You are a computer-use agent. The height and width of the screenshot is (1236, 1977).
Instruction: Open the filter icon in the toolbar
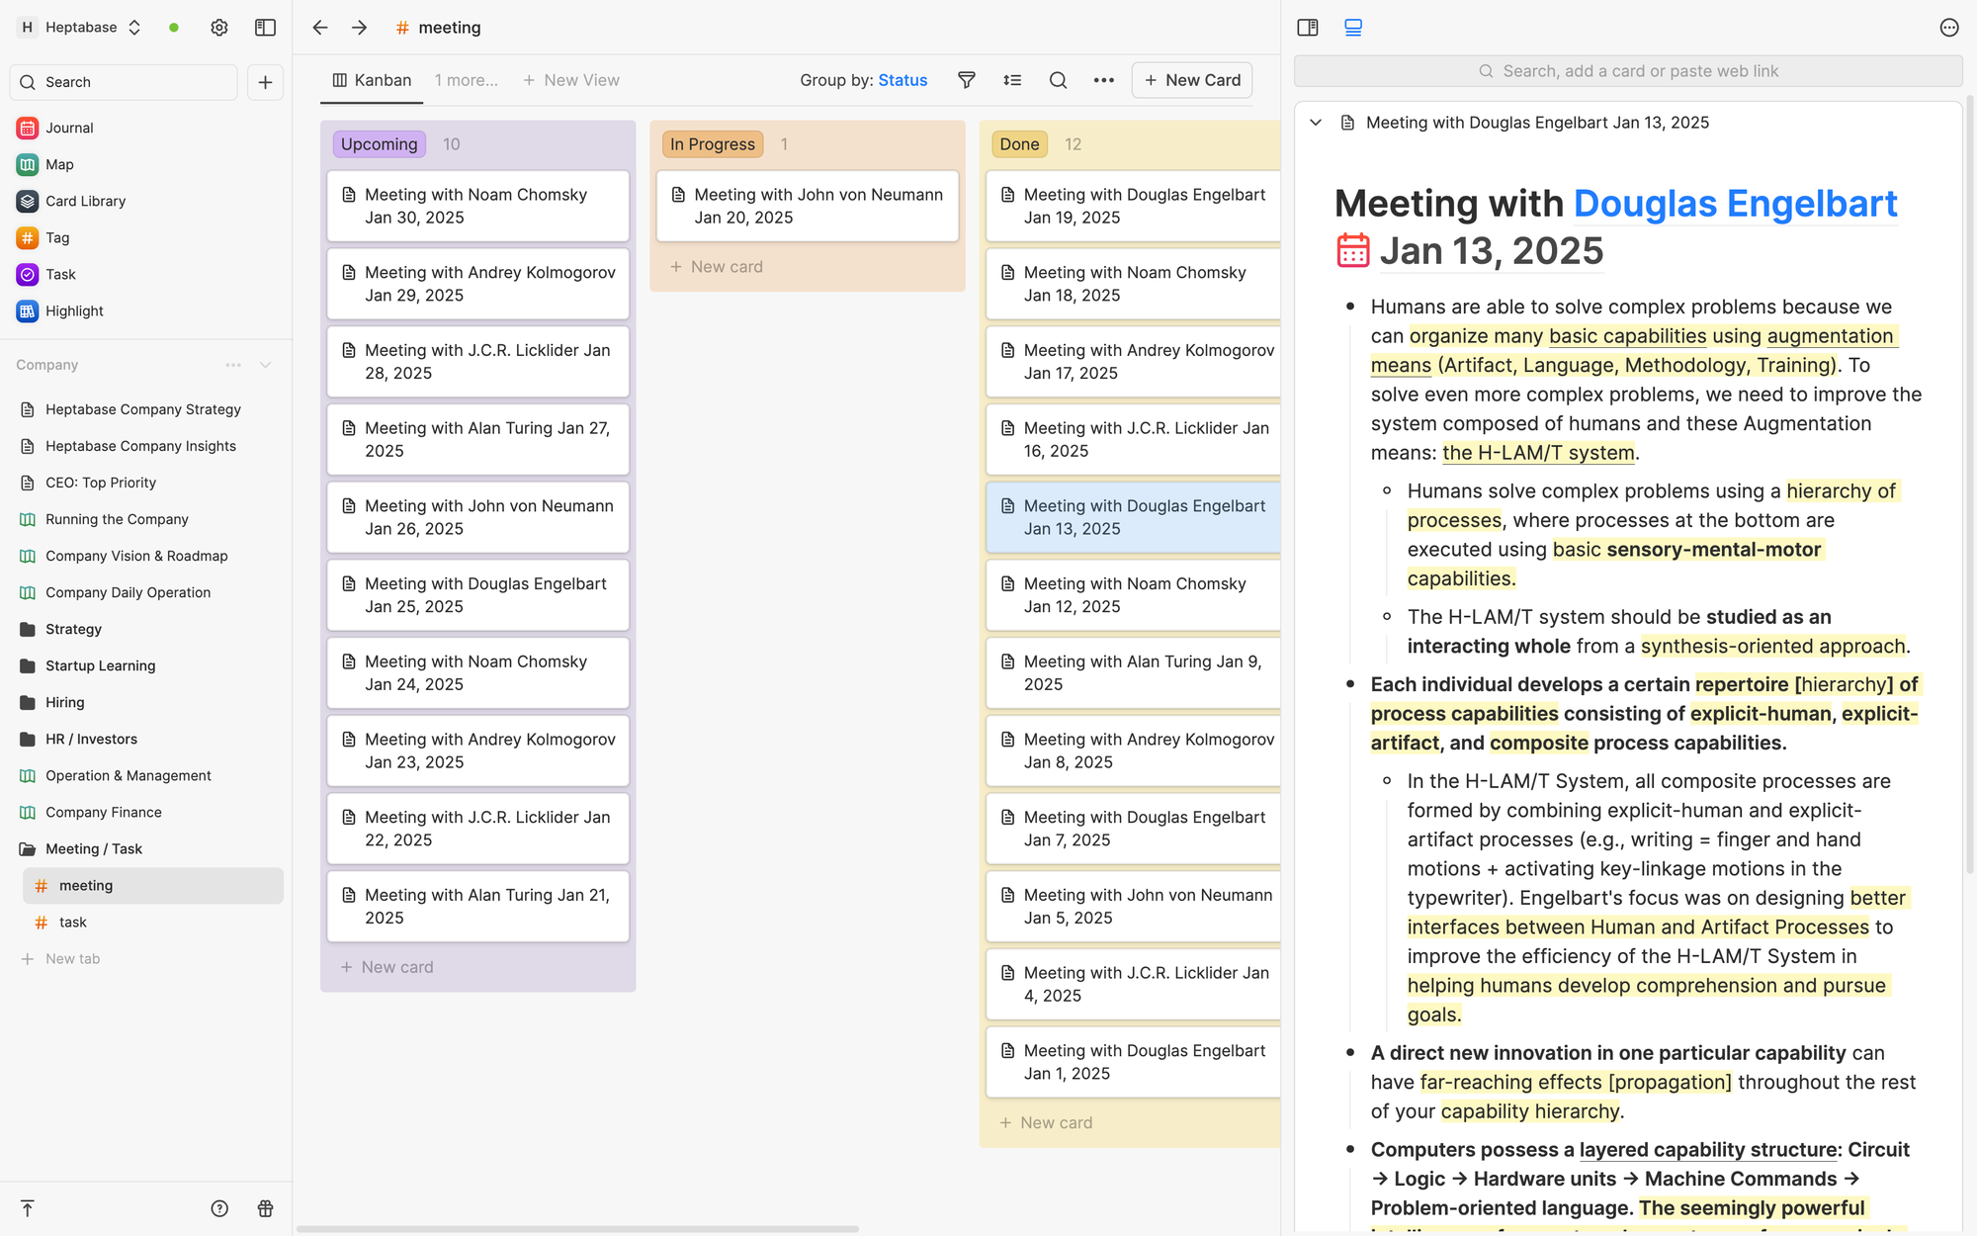coord(967,80)
